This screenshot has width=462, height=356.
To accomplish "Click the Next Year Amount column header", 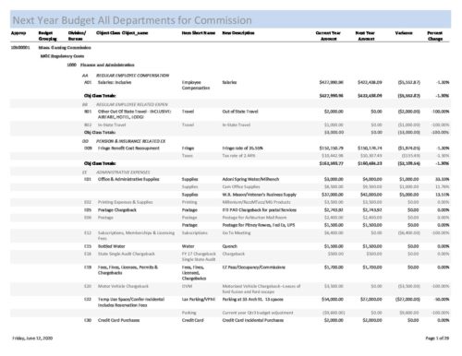I will point(365,36).
